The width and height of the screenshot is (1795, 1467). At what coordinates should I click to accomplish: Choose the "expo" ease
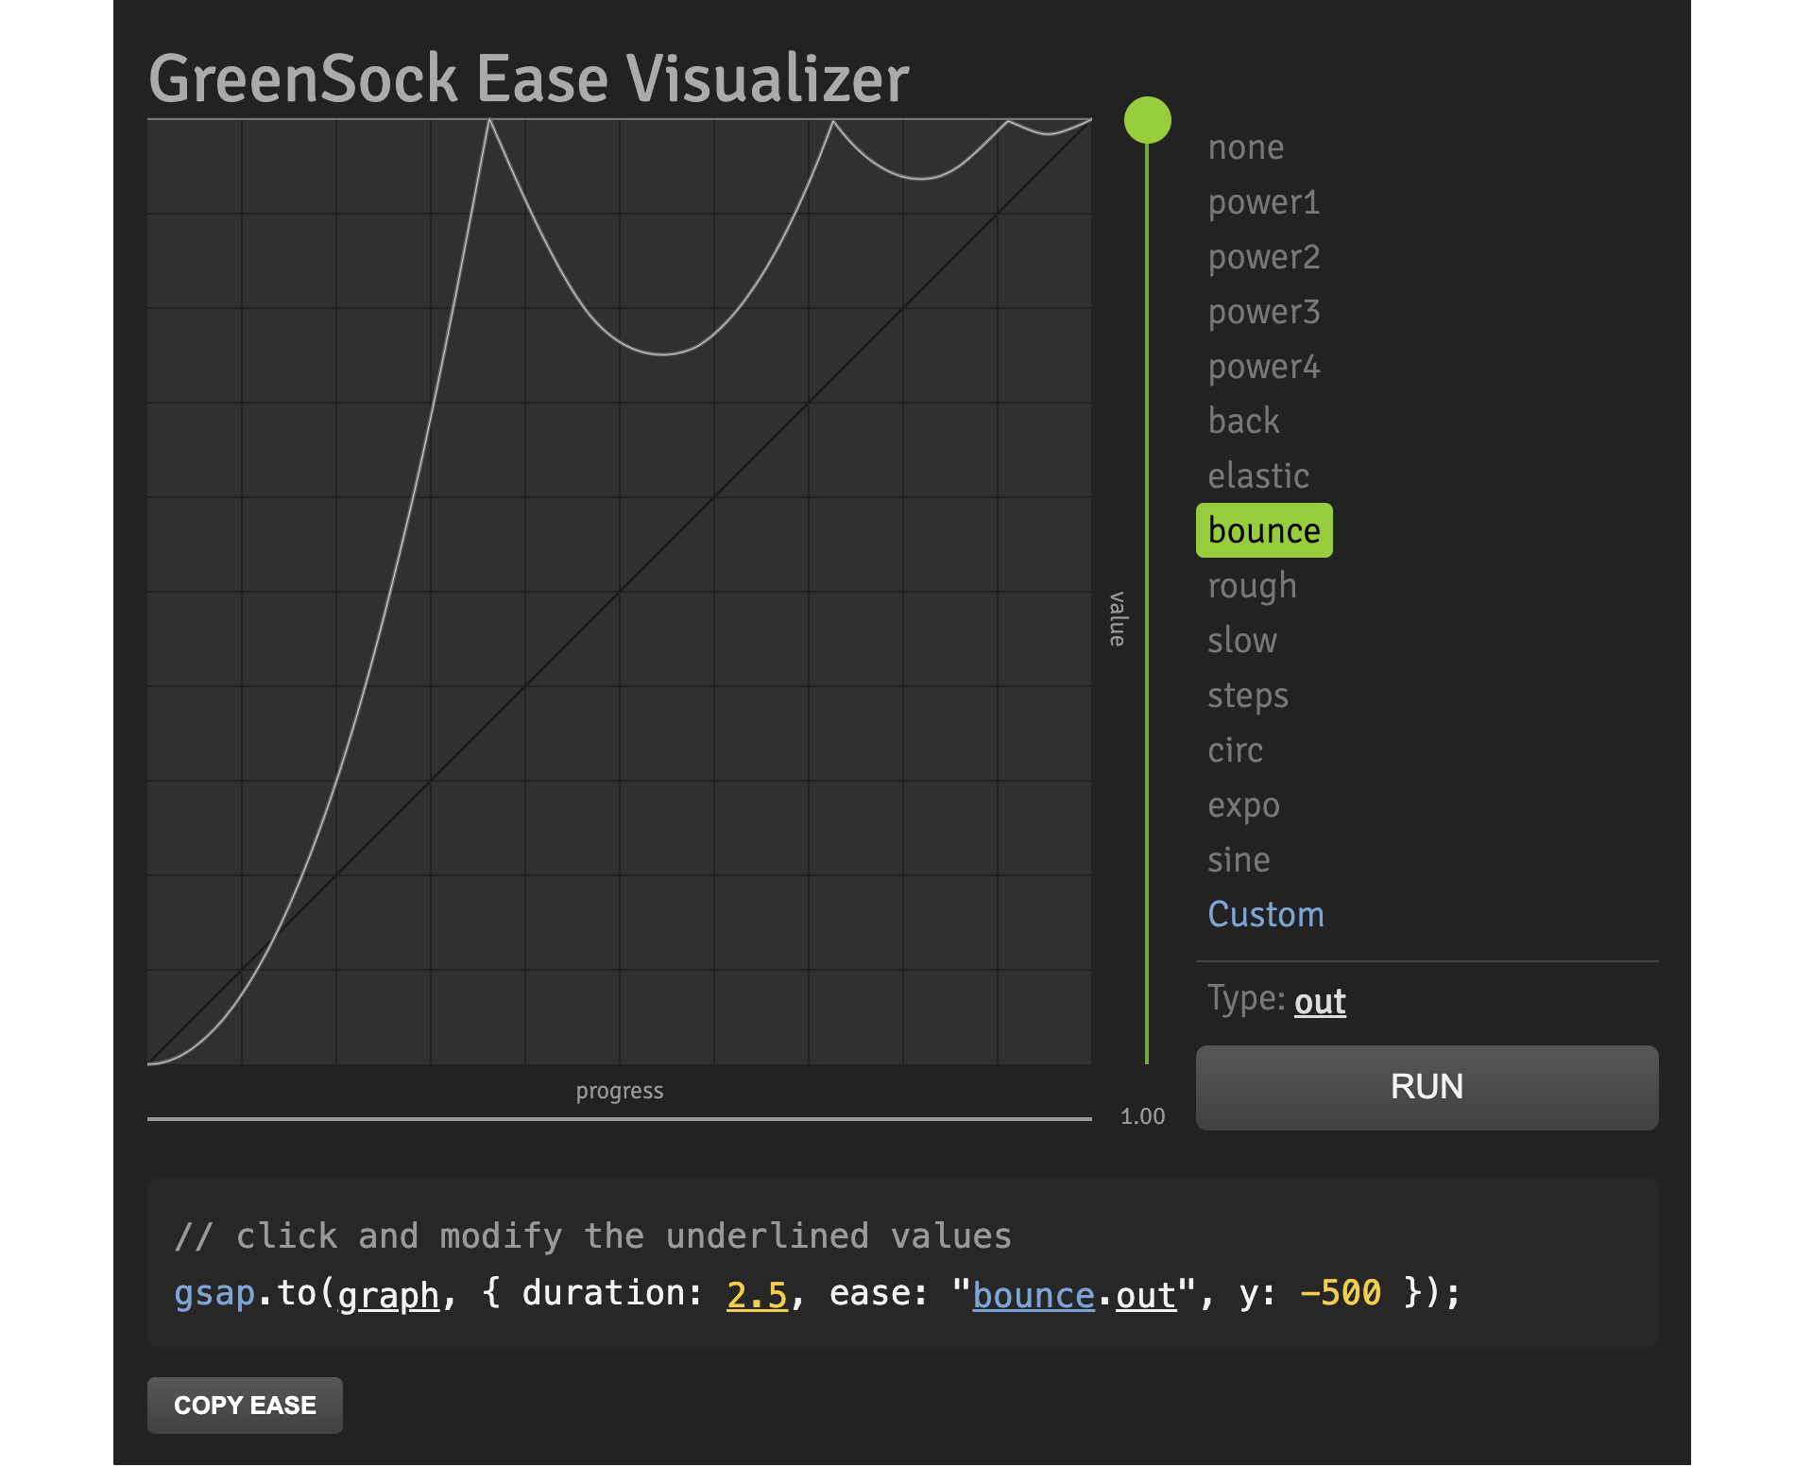click(x=1243, y=804)
